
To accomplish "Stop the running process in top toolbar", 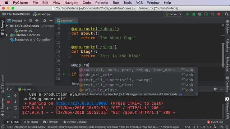I will (219, 14).
